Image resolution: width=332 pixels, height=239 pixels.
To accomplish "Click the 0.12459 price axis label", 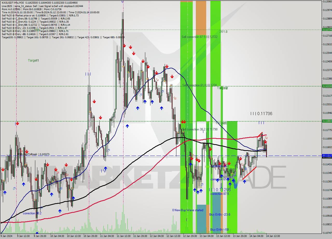I will [x=327, y=62].
